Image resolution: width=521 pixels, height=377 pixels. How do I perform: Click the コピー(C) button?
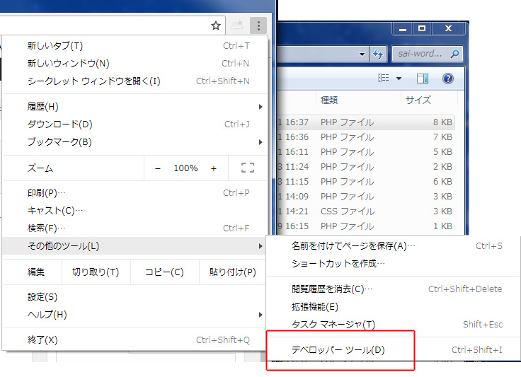tap(164, 272)
